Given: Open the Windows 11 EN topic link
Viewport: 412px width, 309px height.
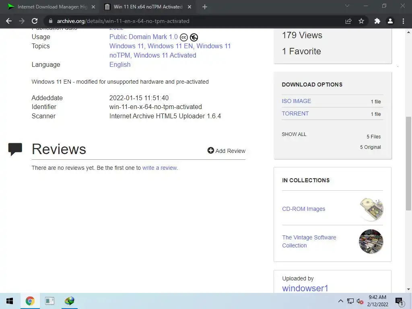Looking at the screenshot, I should click(170, 46).
